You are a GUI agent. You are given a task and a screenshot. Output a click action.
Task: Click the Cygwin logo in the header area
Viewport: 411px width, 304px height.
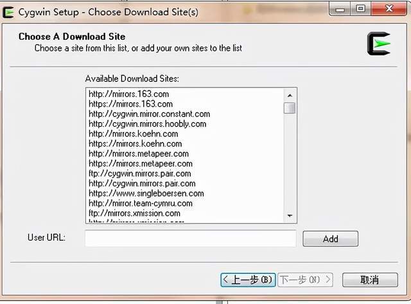point(379,44)
